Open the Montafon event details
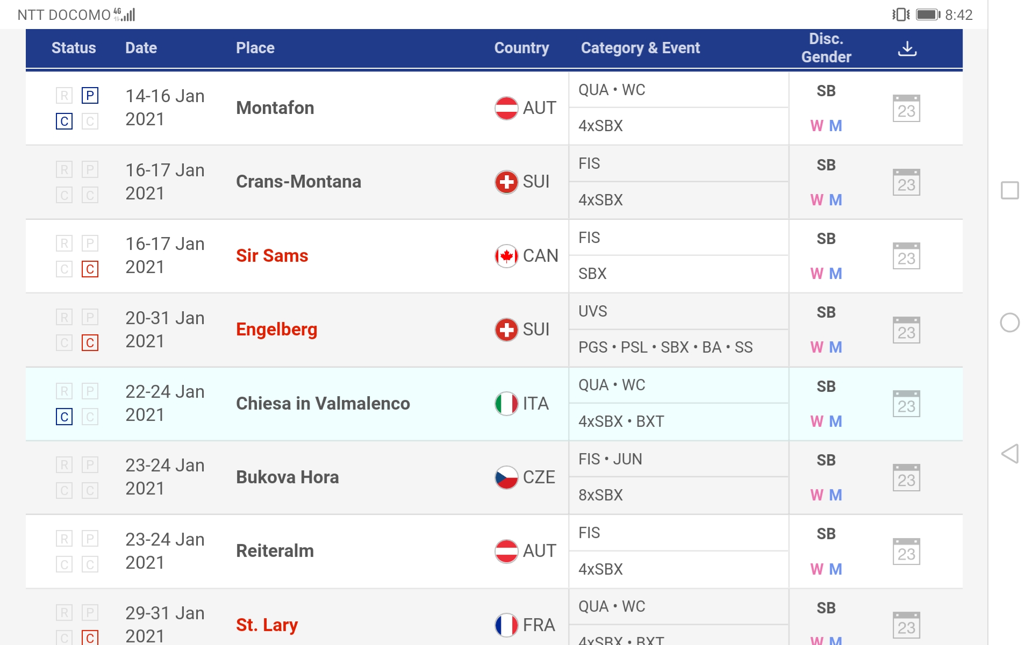Screen dimensions: 1032x645 click(275, 108)
